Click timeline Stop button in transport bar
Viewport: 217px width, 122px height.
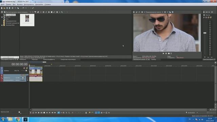[44, 113]
